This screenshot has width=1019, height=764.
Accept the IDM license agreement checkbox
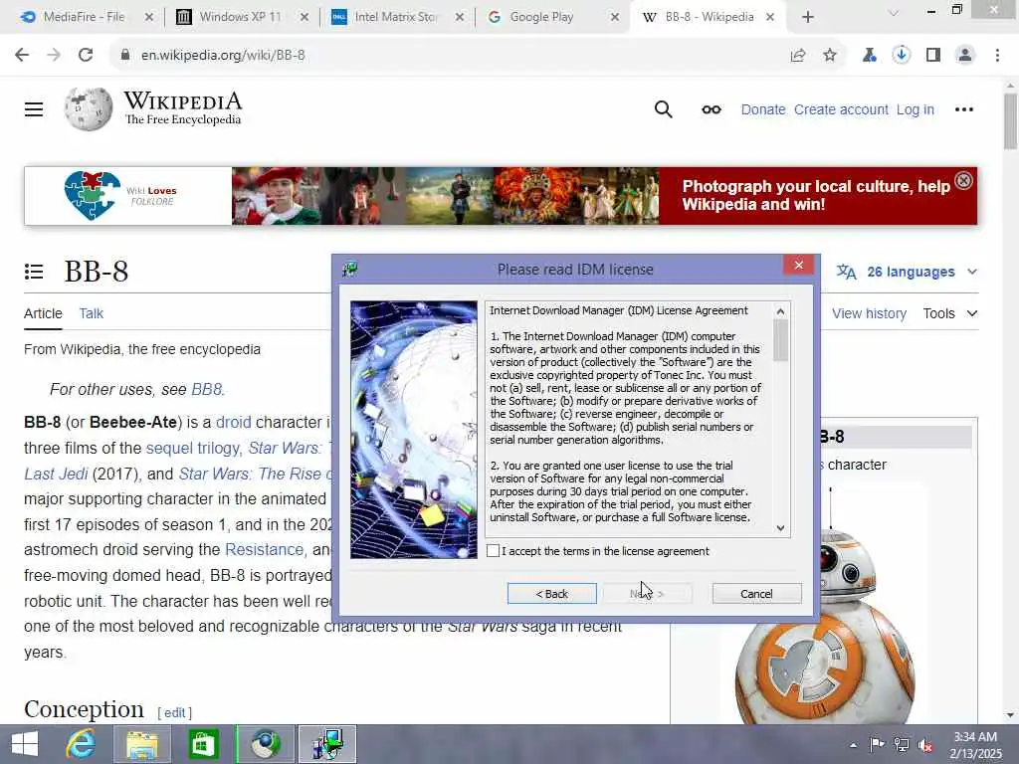(494, 551)
